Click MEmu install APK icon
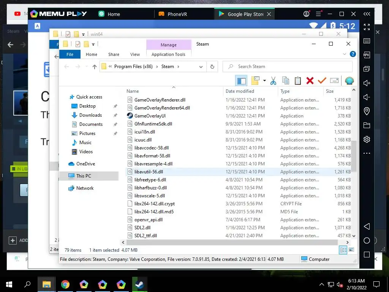This screenshot has width=389, height=292. coord(367,55)
